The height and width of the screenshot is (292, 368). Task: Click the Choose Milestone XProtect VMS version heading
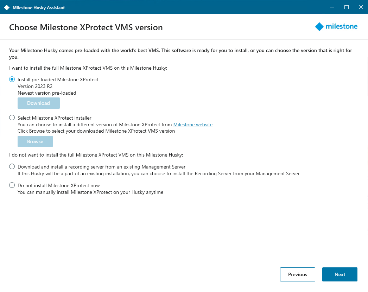pos(86,27)
